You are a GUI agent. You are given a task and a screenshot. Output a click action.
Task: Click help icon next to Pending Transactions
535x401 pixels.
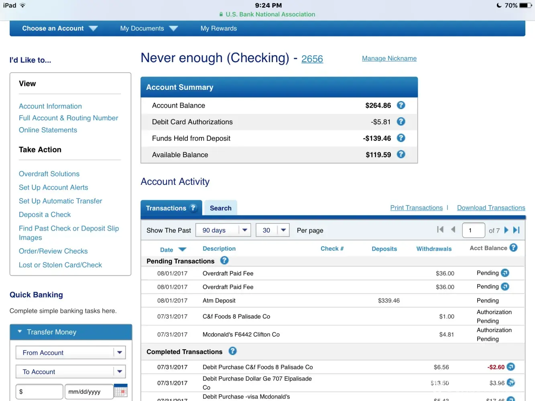[224, 261]
